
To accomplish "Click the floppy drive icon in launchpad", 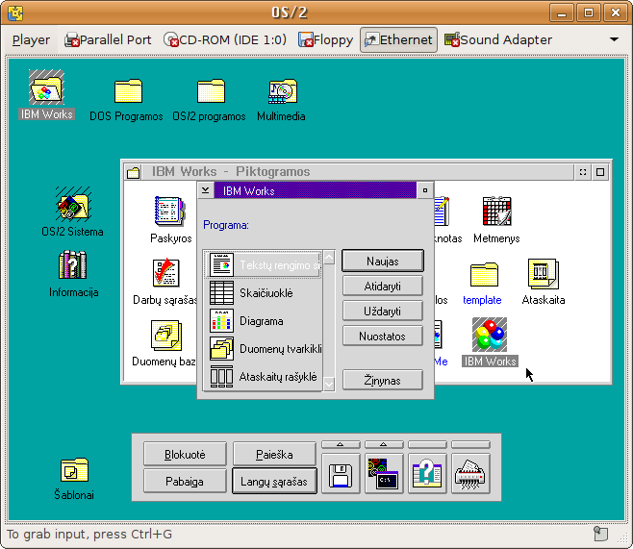I will point(341,474).
